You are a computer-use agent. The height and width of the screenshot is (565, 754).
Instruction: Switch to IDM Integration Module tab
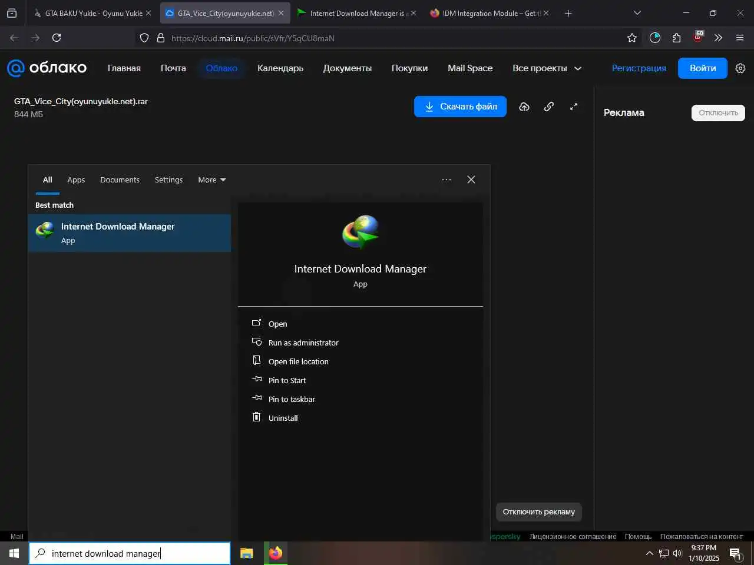[x=489, y=13]
